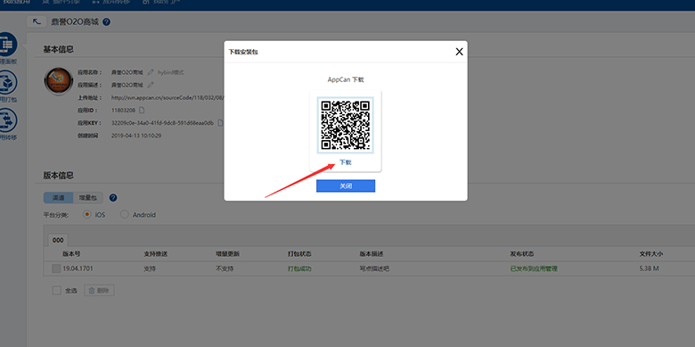The height and width of the screenshot is (347, 695).
Task: Open help icon beside 增量包 tab
Action: coord(113,198)
